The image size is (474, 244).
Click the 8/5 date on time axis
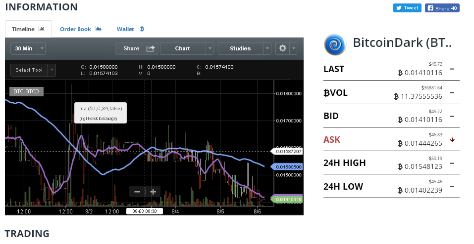(x=220, y=211)
